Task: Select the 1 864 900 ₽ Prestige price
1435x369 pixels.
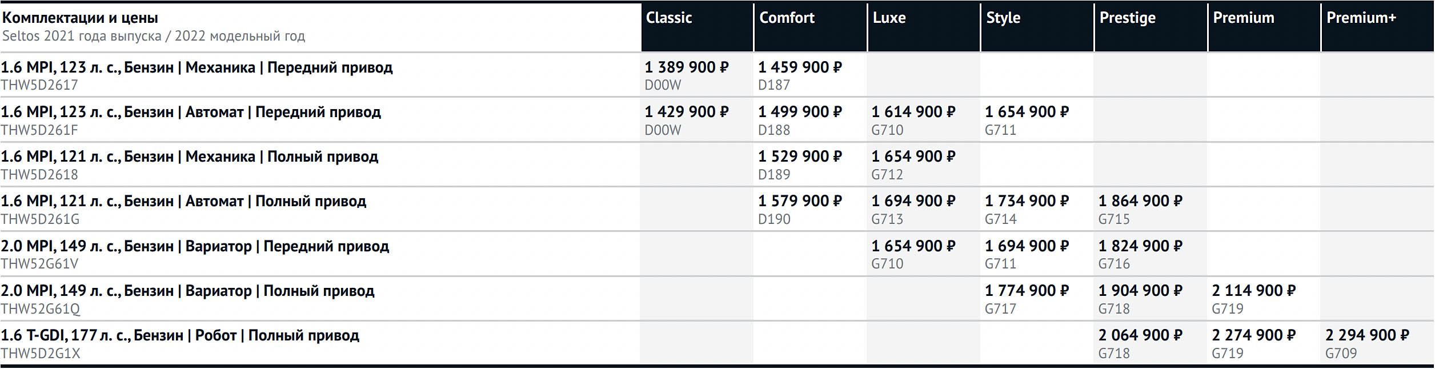Action: click(1140, 201)
